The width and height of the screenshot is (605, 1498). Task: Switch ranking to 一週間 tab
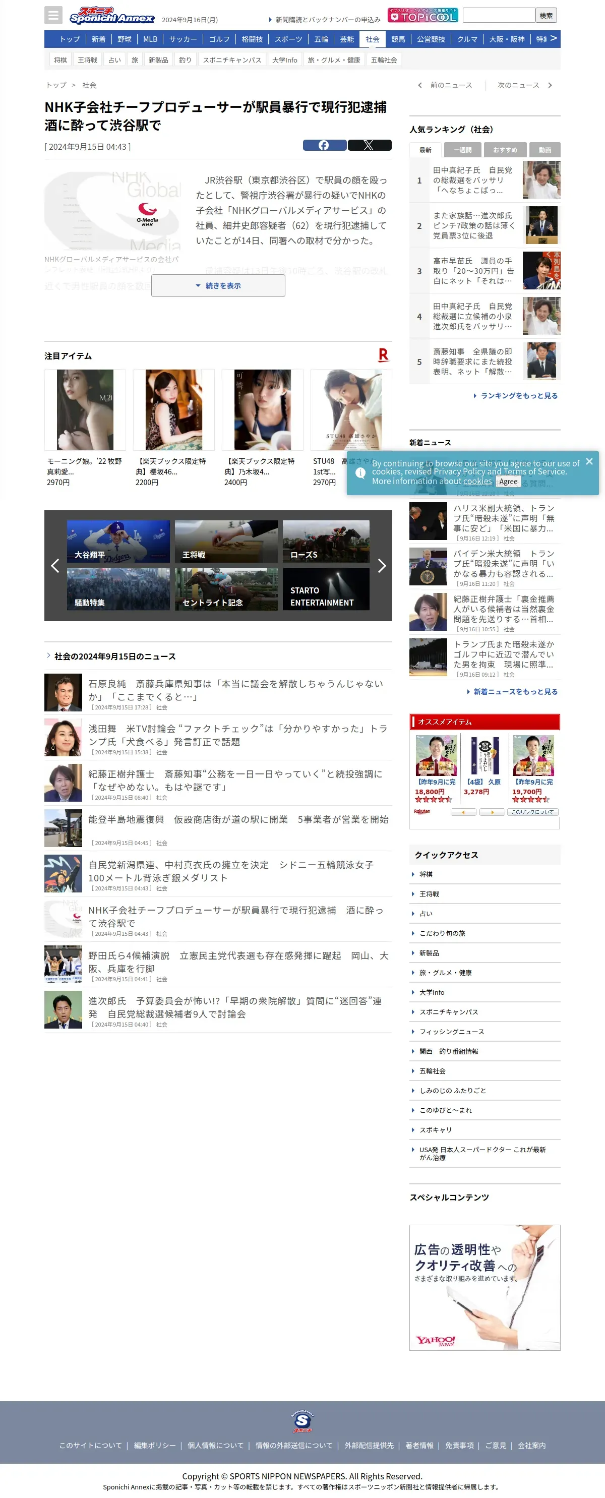click(x=462, y=150)
